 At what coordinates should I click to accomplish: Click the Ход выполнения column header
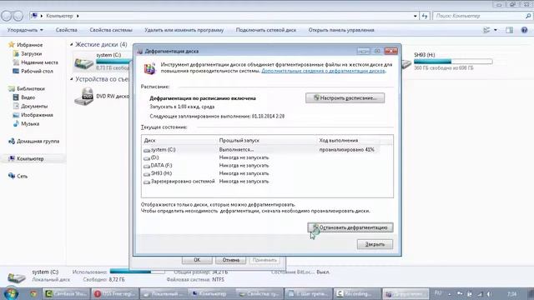click(x=349, y=140)
